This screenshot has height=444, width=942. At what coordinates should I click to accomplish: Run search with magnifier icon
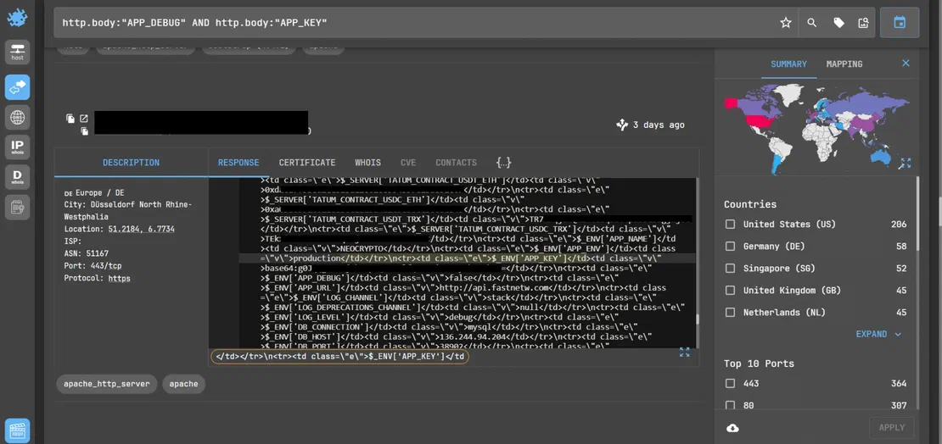pos(811,23)
